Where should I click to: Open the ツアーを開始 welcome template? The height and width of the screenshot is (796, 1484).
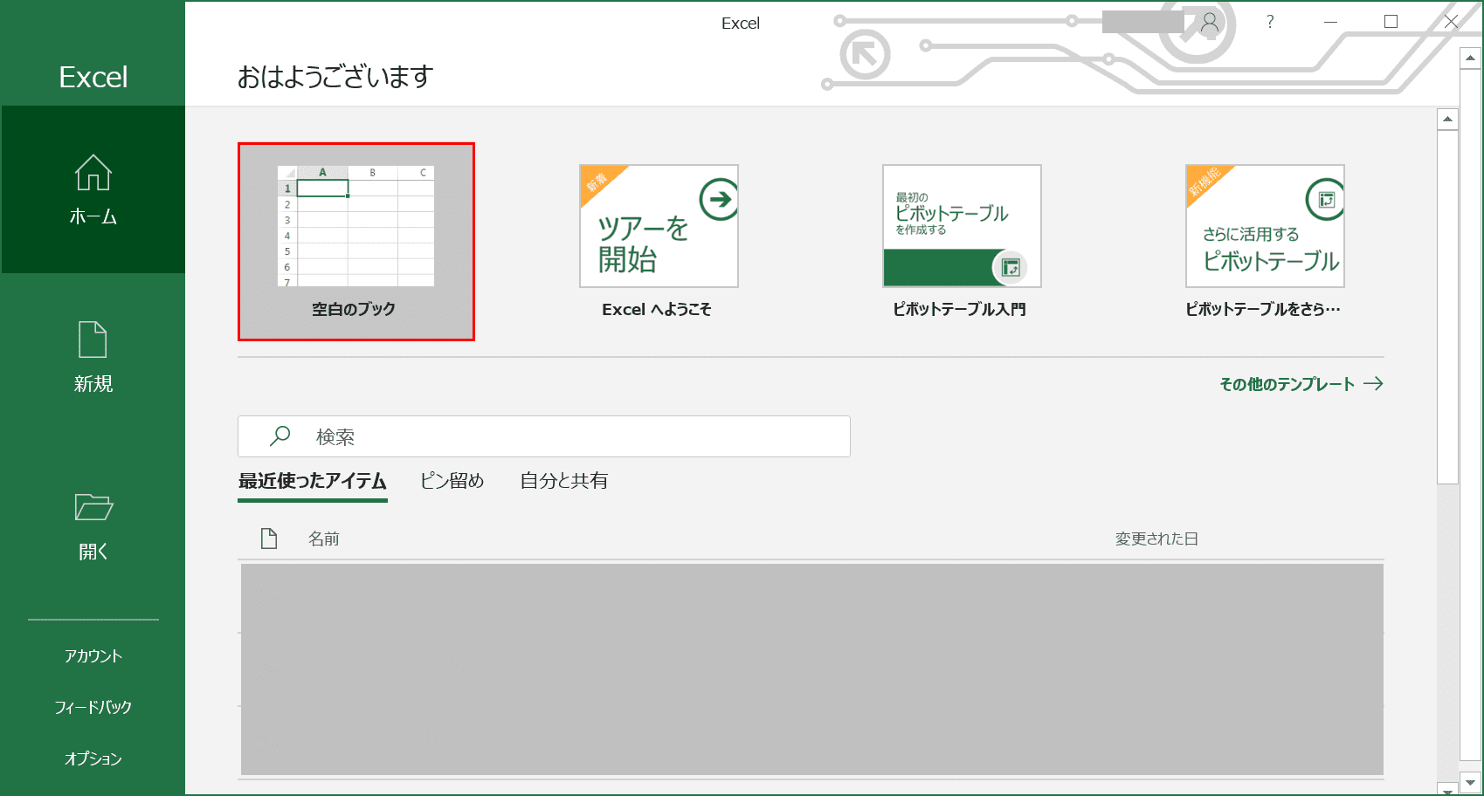pos(659,226)
